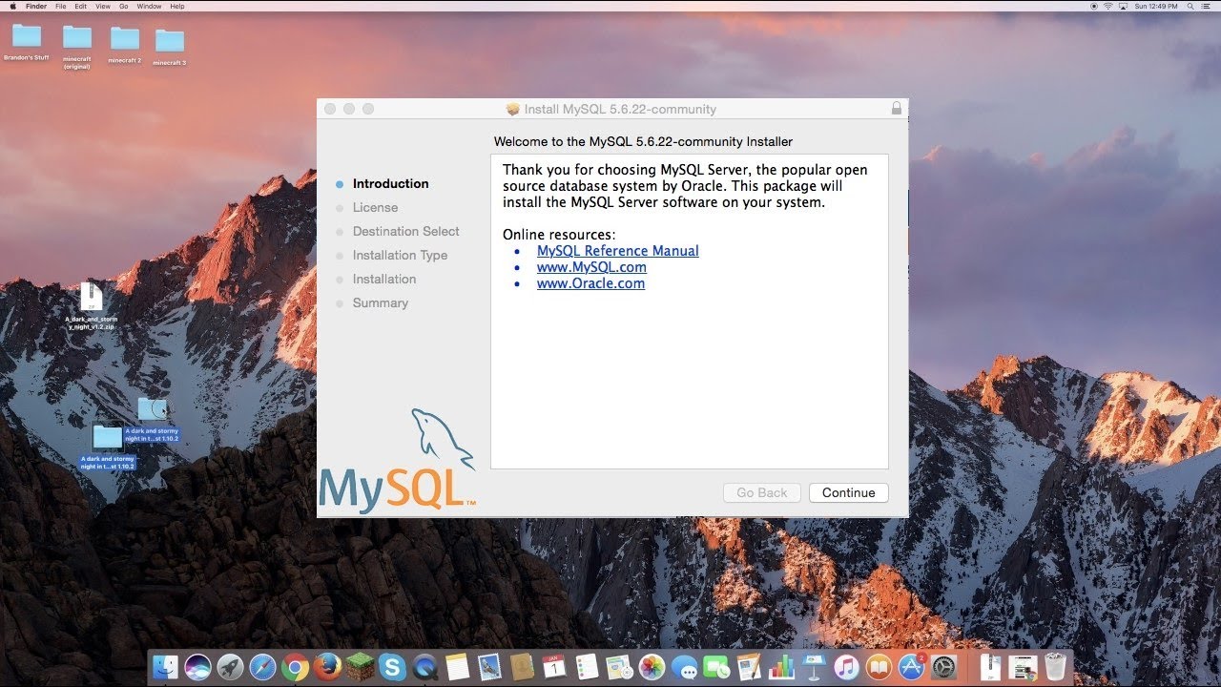Click the screen recording icon in menu bar

pyautogui.click(x=1094, y=6)
